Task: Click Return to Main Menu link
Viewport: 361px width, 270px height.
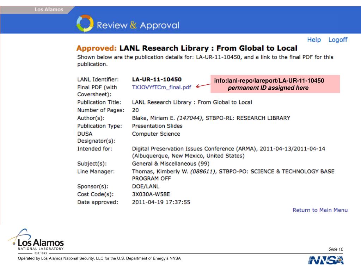Action: pos(320,210)
